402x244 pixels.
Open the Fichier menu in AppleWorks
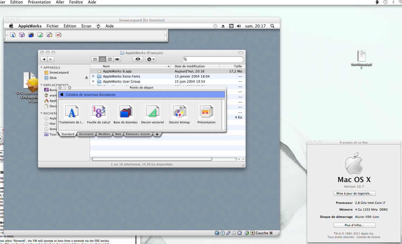click(x=53, y=26)
